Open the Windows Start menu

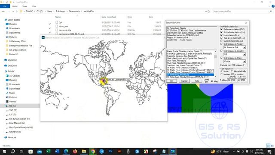click(4, 151)
